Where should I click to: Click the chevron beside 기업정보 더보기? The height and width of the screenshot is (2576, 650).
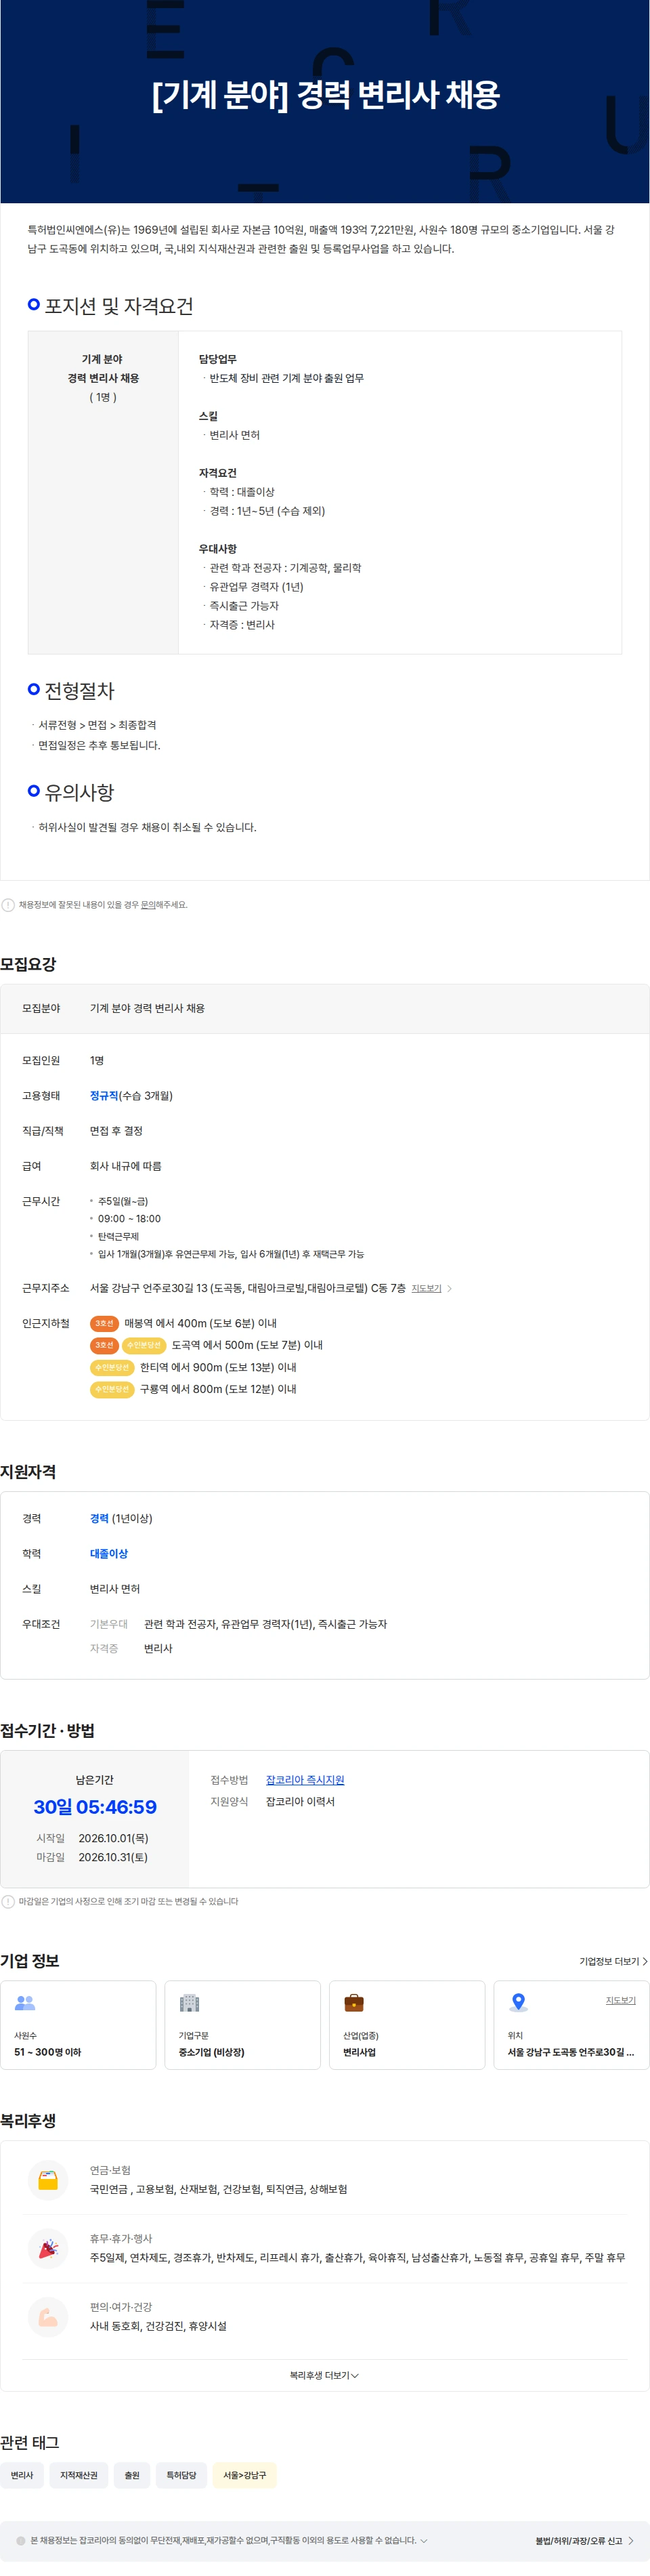645,1961
